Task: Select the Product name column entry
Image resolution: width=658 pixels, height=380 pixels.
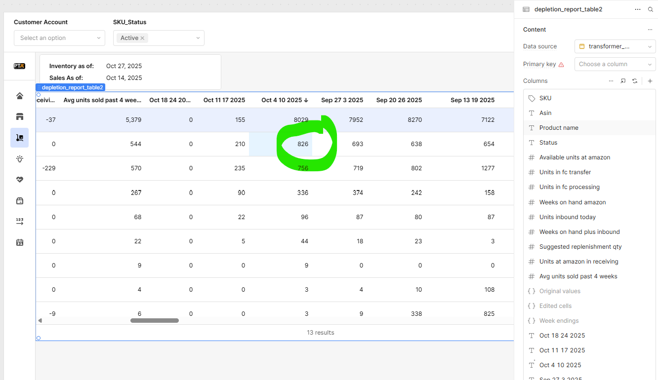Action: [x=559, y=128]
